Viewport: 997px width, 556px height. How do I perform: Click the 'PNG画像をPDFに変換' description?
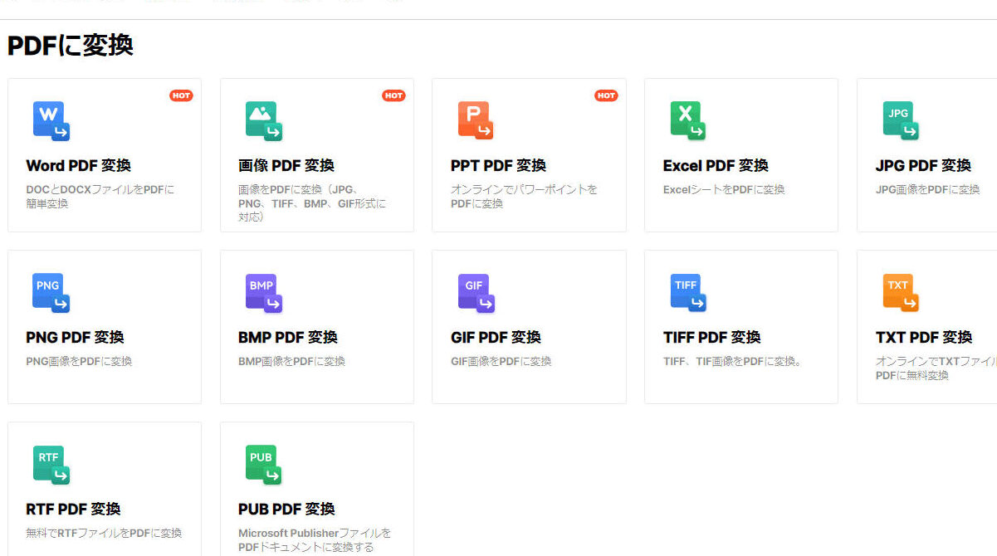[79, 362]
